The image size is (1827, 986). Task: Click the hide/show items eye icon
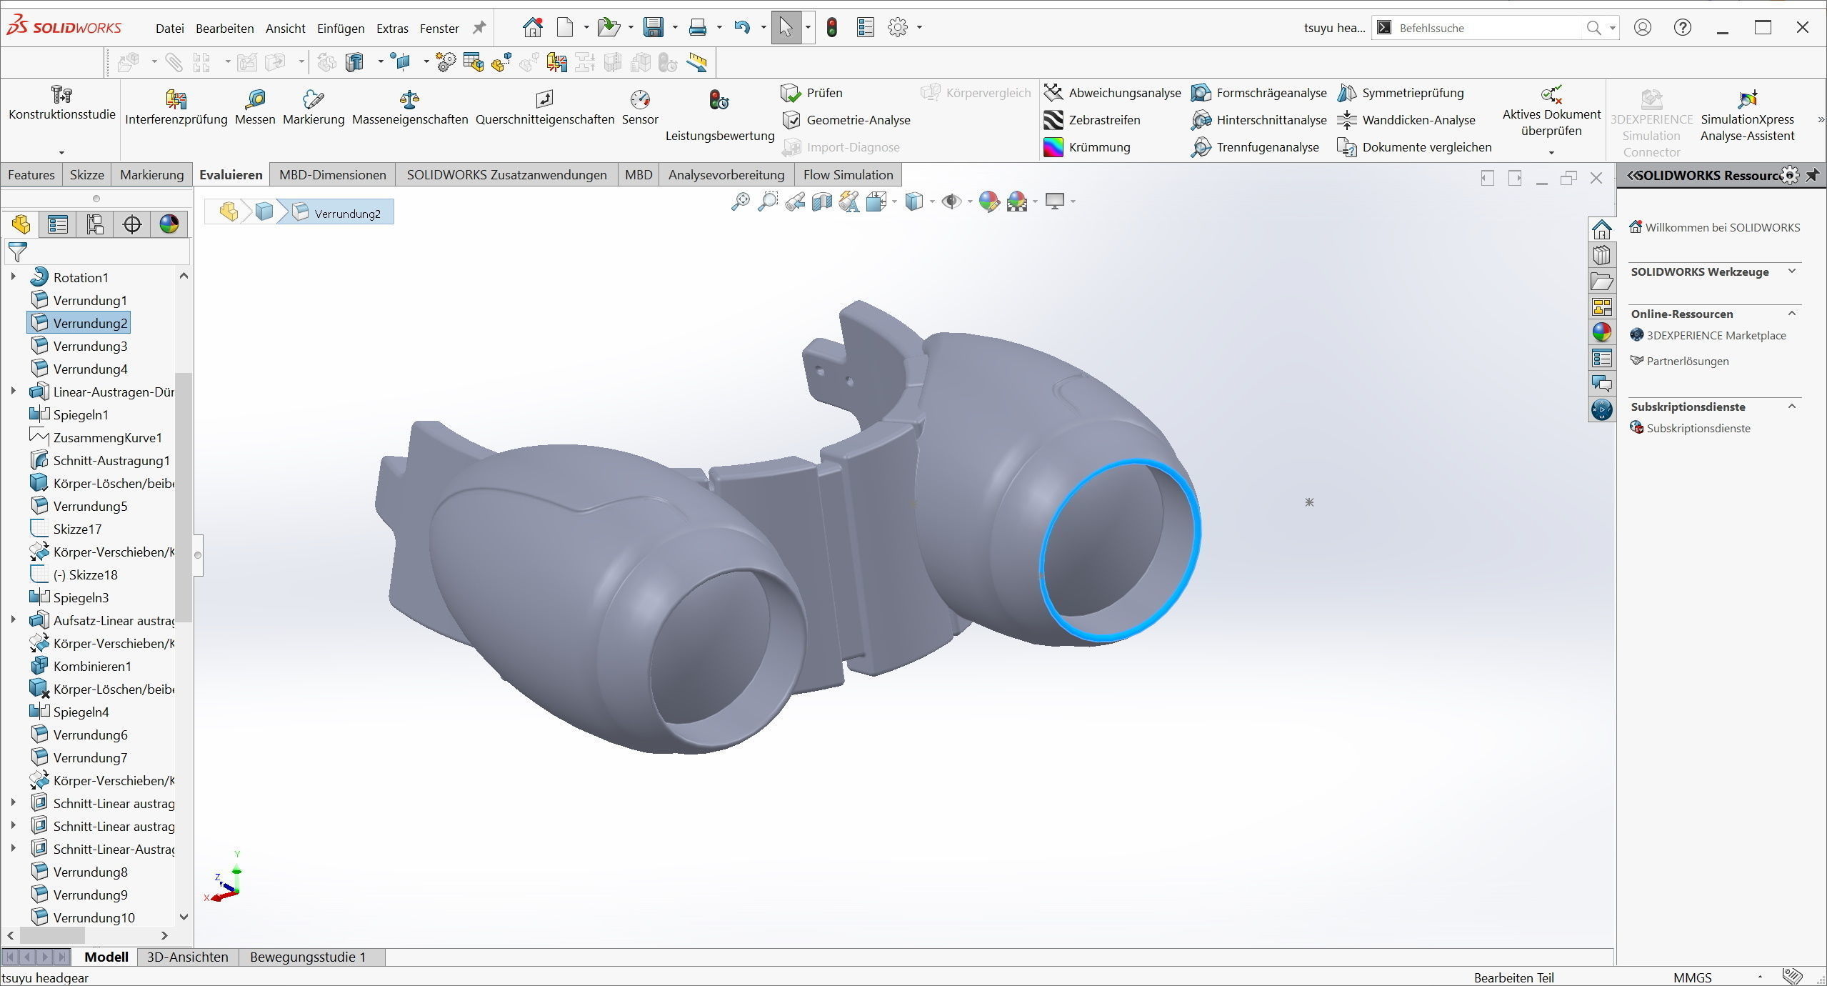tap(951, 201)
